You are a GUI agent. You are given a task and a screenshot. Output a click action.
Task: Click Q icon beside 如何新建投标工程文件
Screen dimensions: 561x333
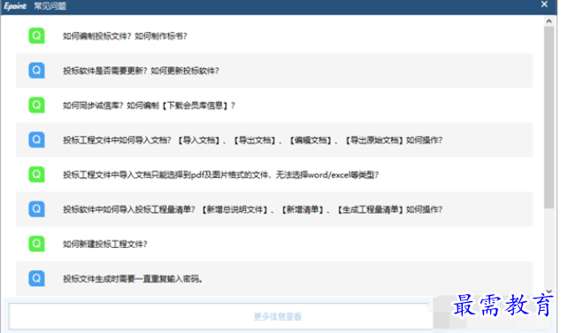36,244
